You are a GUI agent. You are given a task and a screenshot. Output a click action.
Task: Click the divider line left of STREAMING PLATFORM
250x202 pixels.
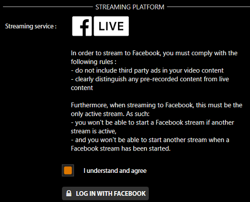click(48, 7)
